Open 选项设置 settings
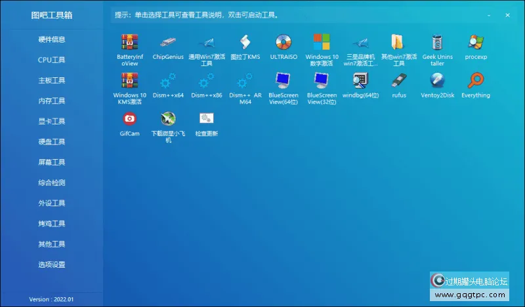This screenshot has height=307, width=525. click(x=52, y=264)
